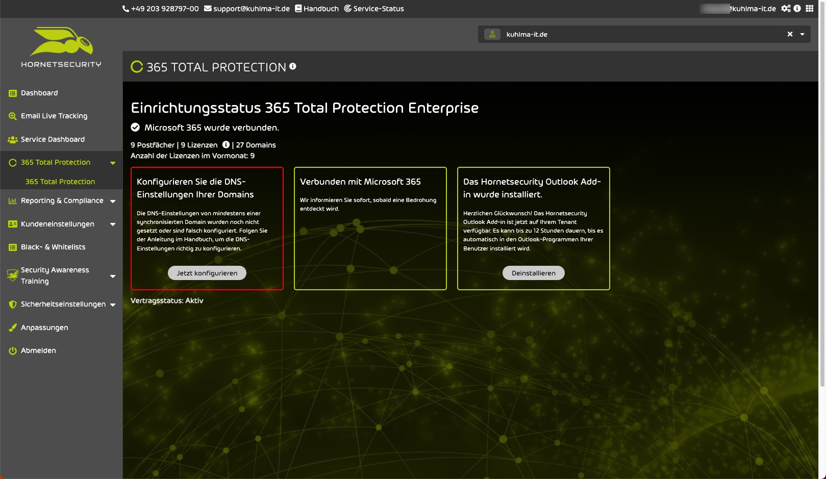
Task: Click the Black- & Whitelists list icon
Action: pos(13,247)
